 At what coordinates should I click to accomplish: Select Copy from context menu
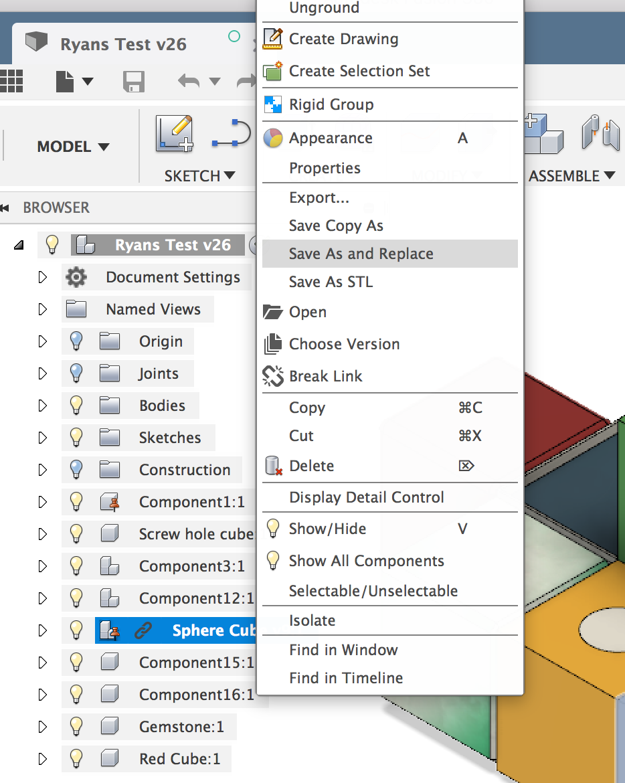point(390,408)
